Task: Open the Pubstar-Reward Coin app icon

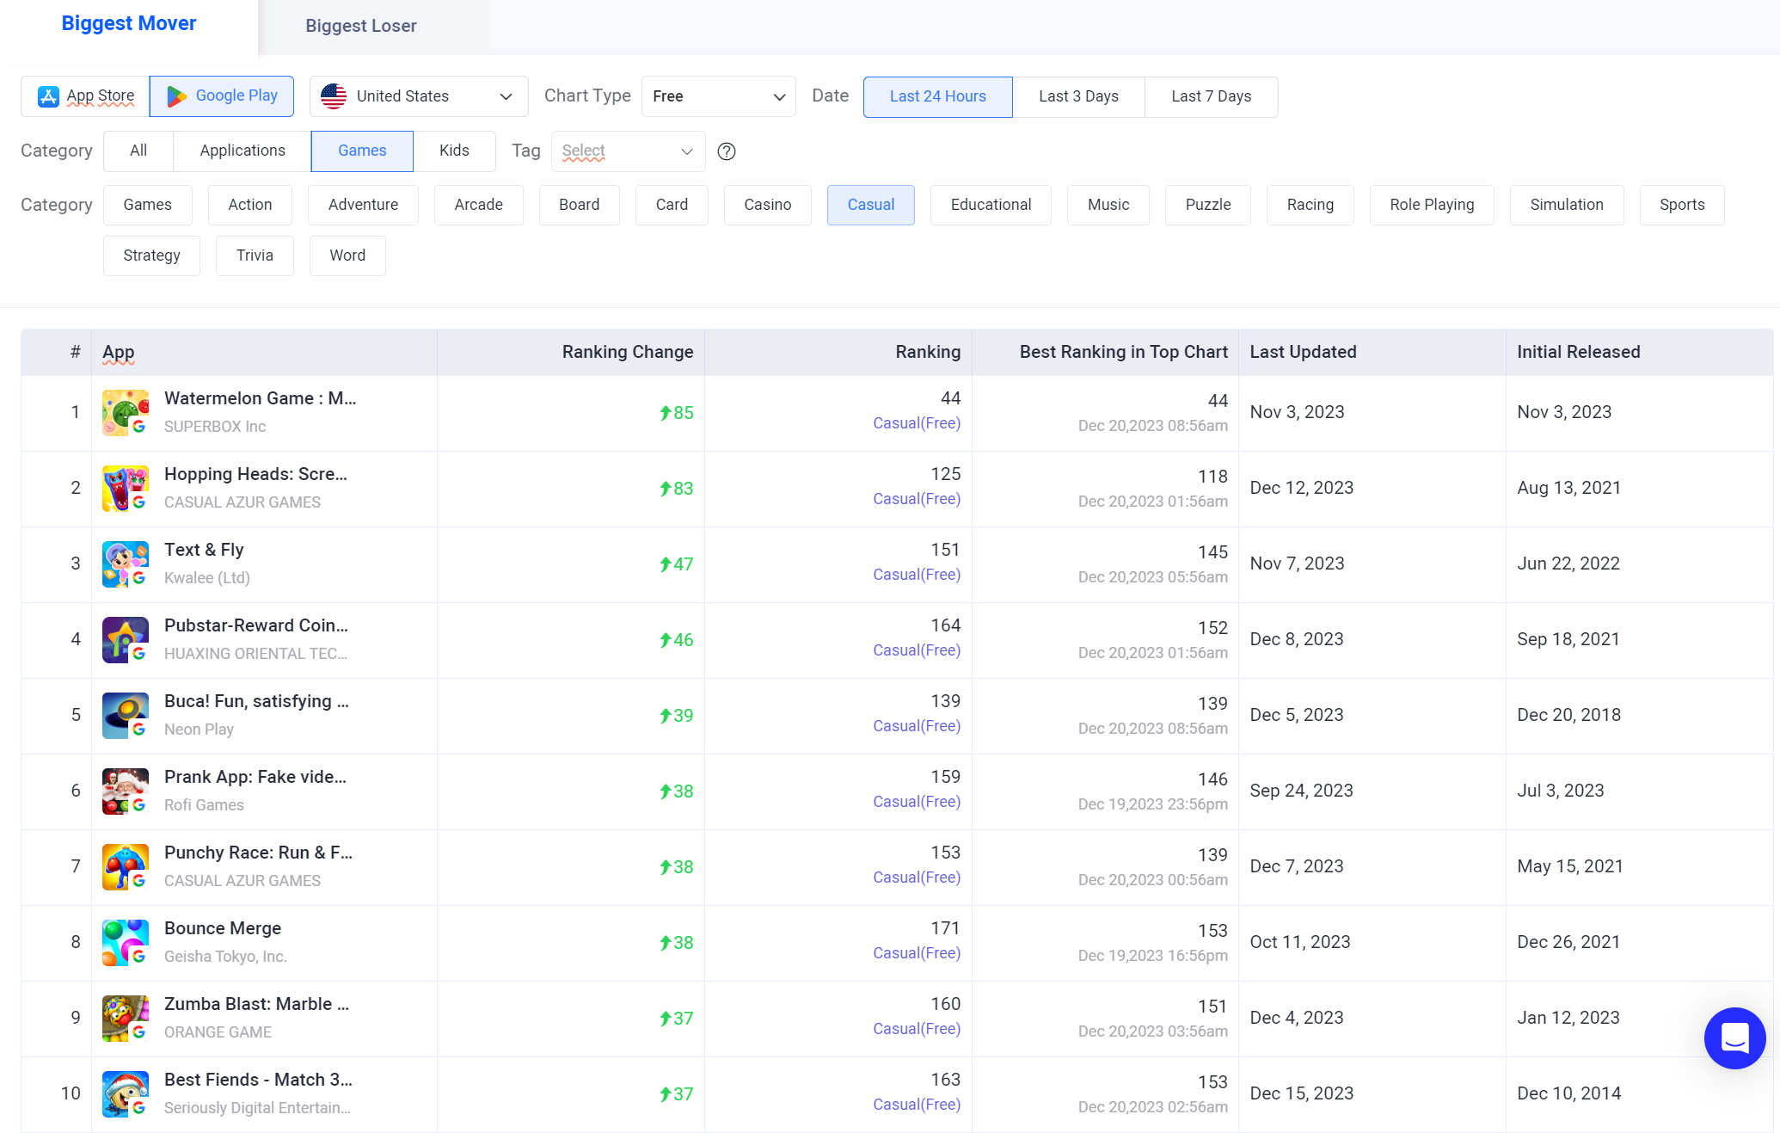Action: pyautogui.click(x=125, y=640)
